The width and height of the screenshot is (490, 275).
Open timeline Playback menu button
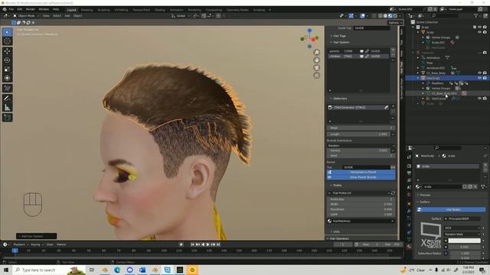(x=21, y=244)
